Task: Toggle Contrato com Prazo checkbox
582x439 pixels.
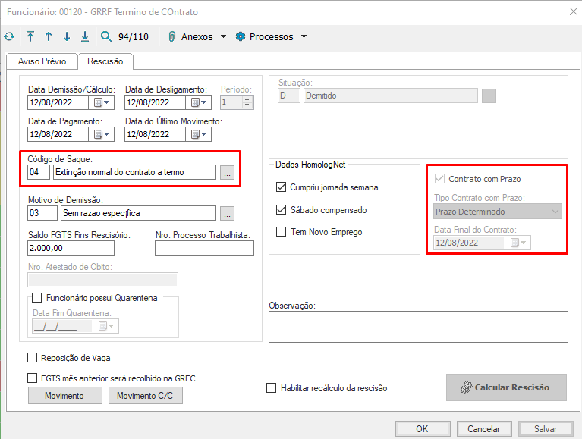Action: (x=439, y=179)
